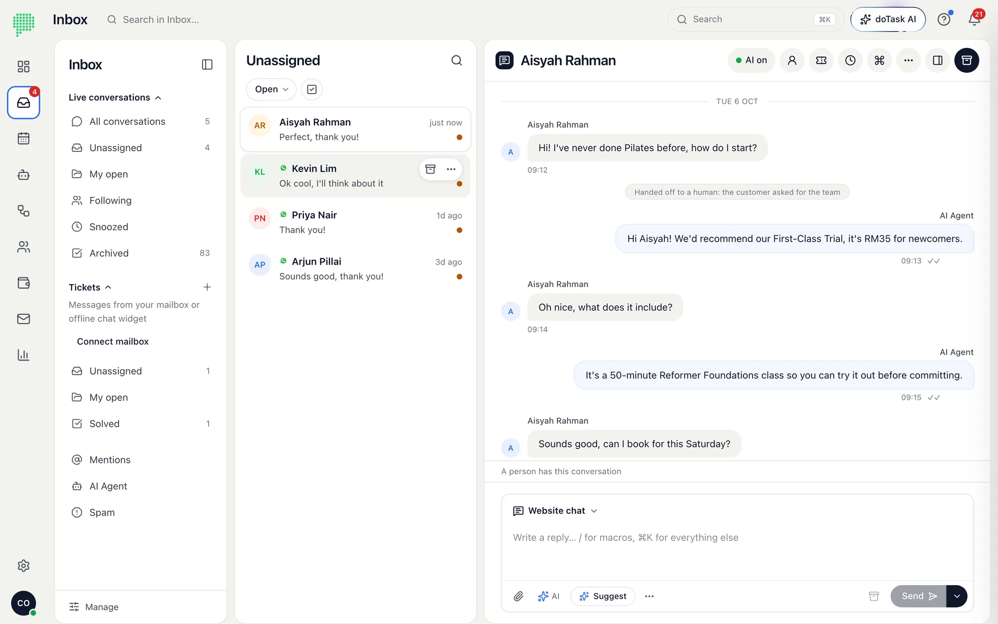The image size is (998, 624).
Task: Select Solved under Tickets
Action: 141,424
